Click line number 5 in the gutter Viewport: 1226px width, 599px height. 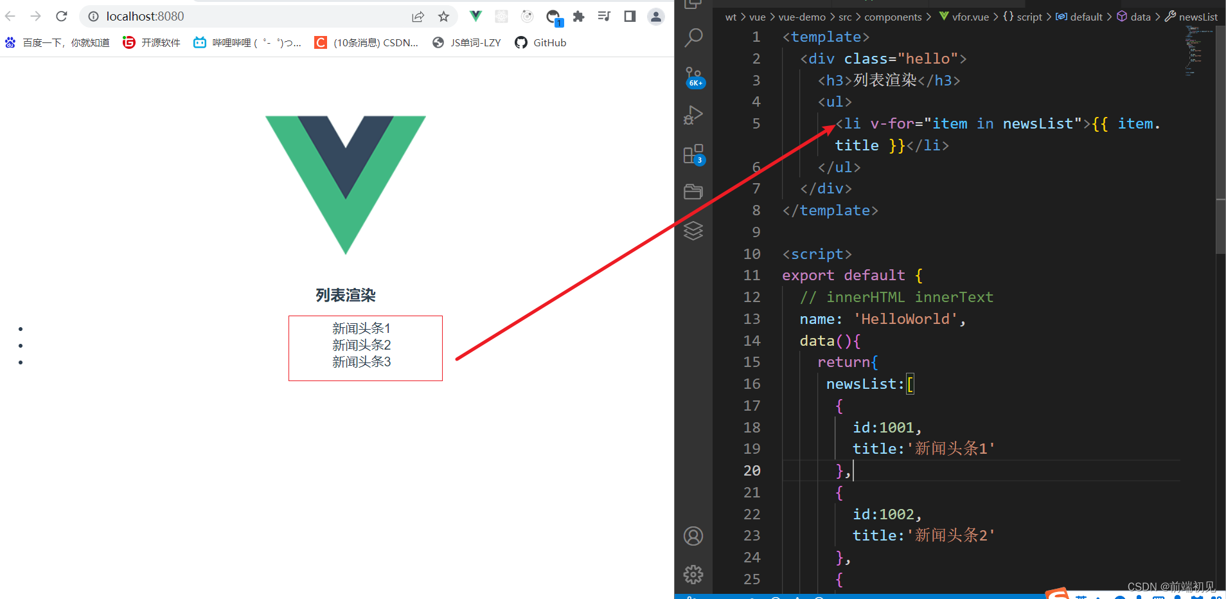point(756,123)
